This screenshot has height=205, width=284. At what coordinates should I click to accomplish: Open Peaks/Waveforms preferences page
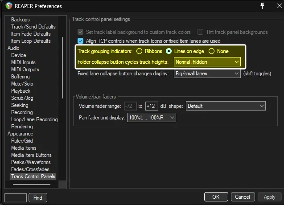coord(31,162)
